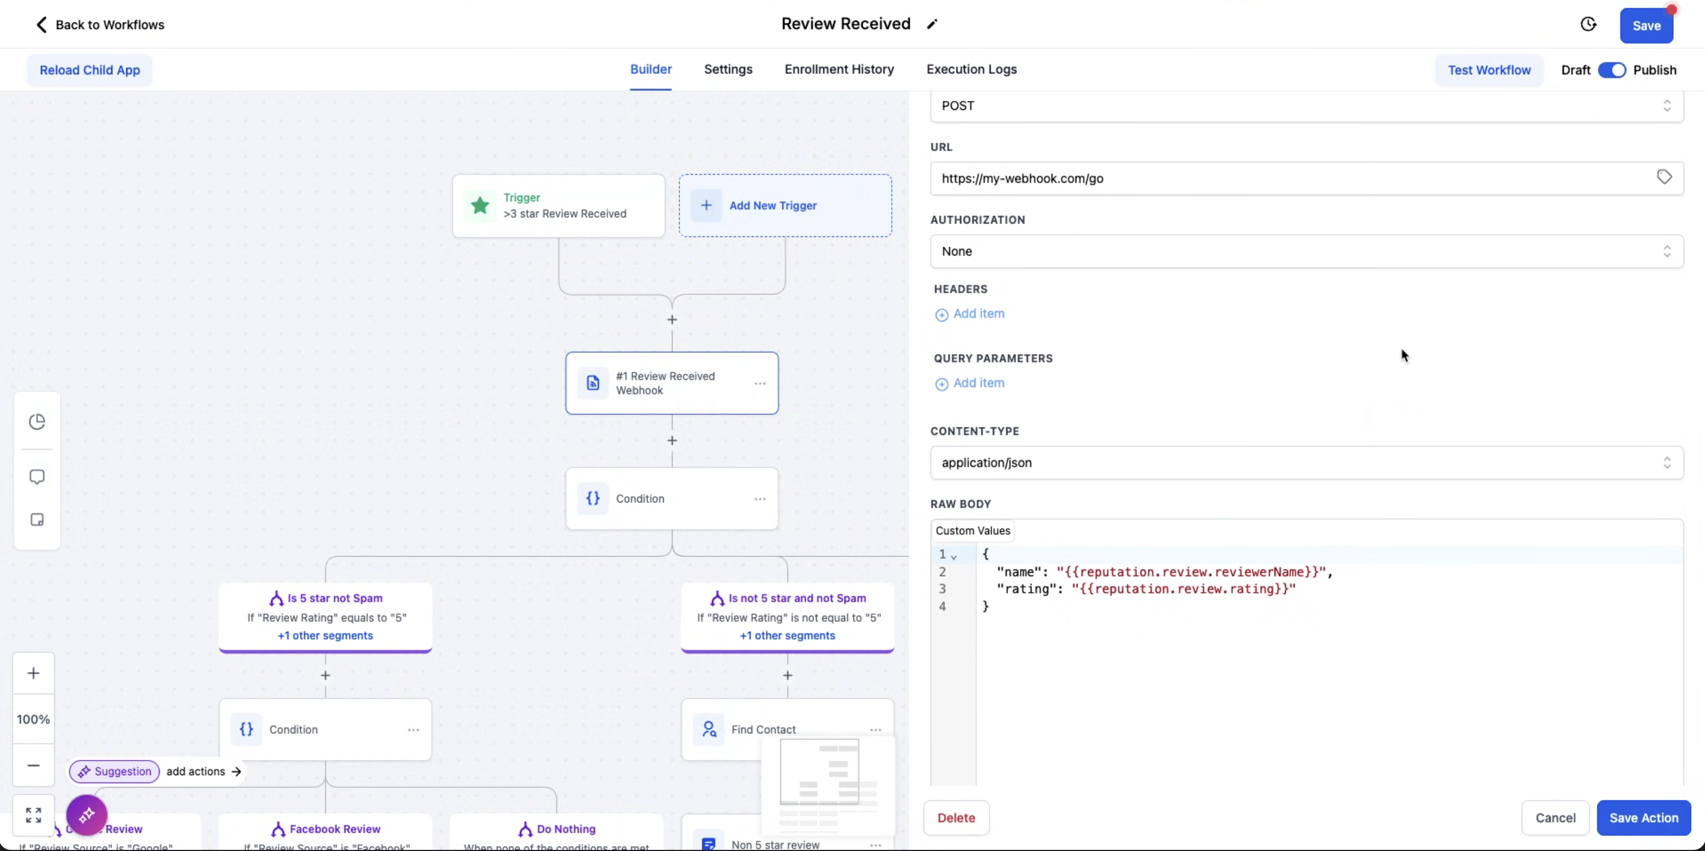Expand the Authorization dropdown set to None
The width and height of the screenshot is (1705, 851).
(x=1307, y=252)
